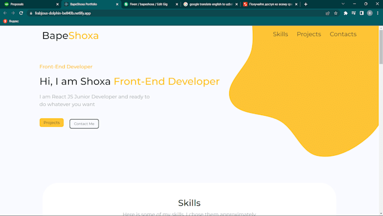The image size is (383, 216).
Task: Expand the tab search chevron
Action: [x=343, y=4]
